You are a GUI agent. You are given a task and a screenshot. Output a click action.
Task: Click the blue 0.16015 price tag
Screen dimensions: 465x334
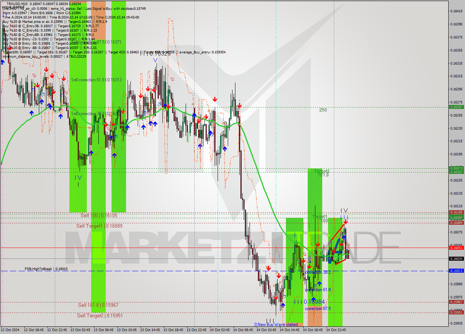point(456,271)
